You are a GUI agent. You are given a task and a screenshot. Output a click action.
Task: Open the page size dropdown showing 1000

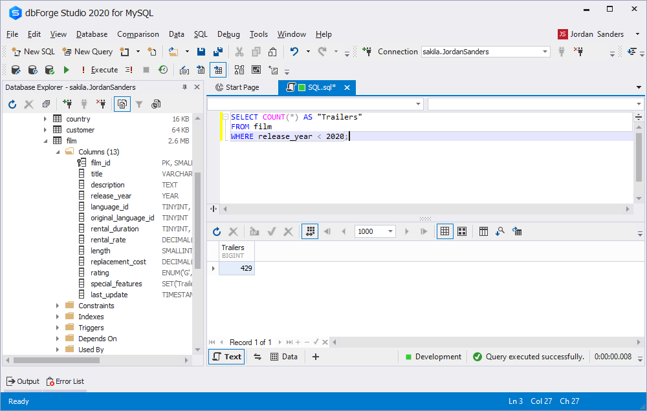click(391, 231)
